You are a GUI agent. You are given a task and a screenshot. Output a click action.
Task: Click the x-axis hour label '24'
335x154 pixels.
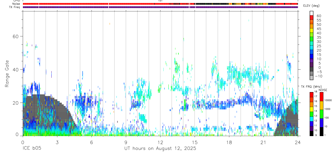[x=298, y=142]
